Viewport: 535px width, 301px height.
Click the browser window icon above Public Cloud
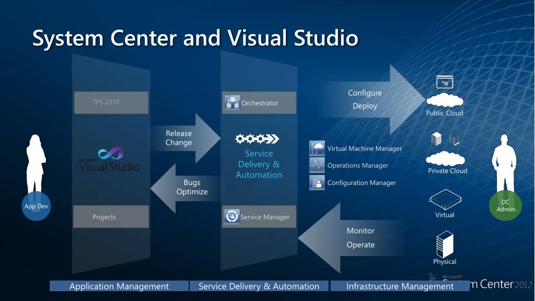445,82
